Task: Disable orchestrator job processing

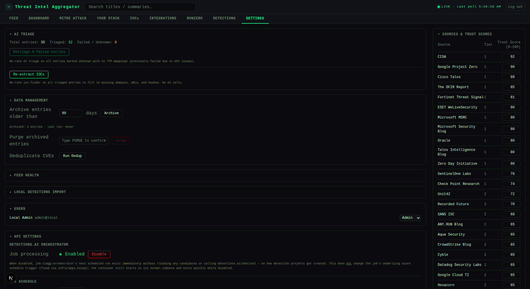Action: click(x=99, y=254)
